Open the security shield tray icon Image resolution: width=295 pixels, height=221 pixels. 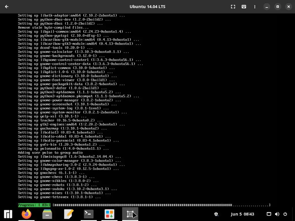(216, 214)
